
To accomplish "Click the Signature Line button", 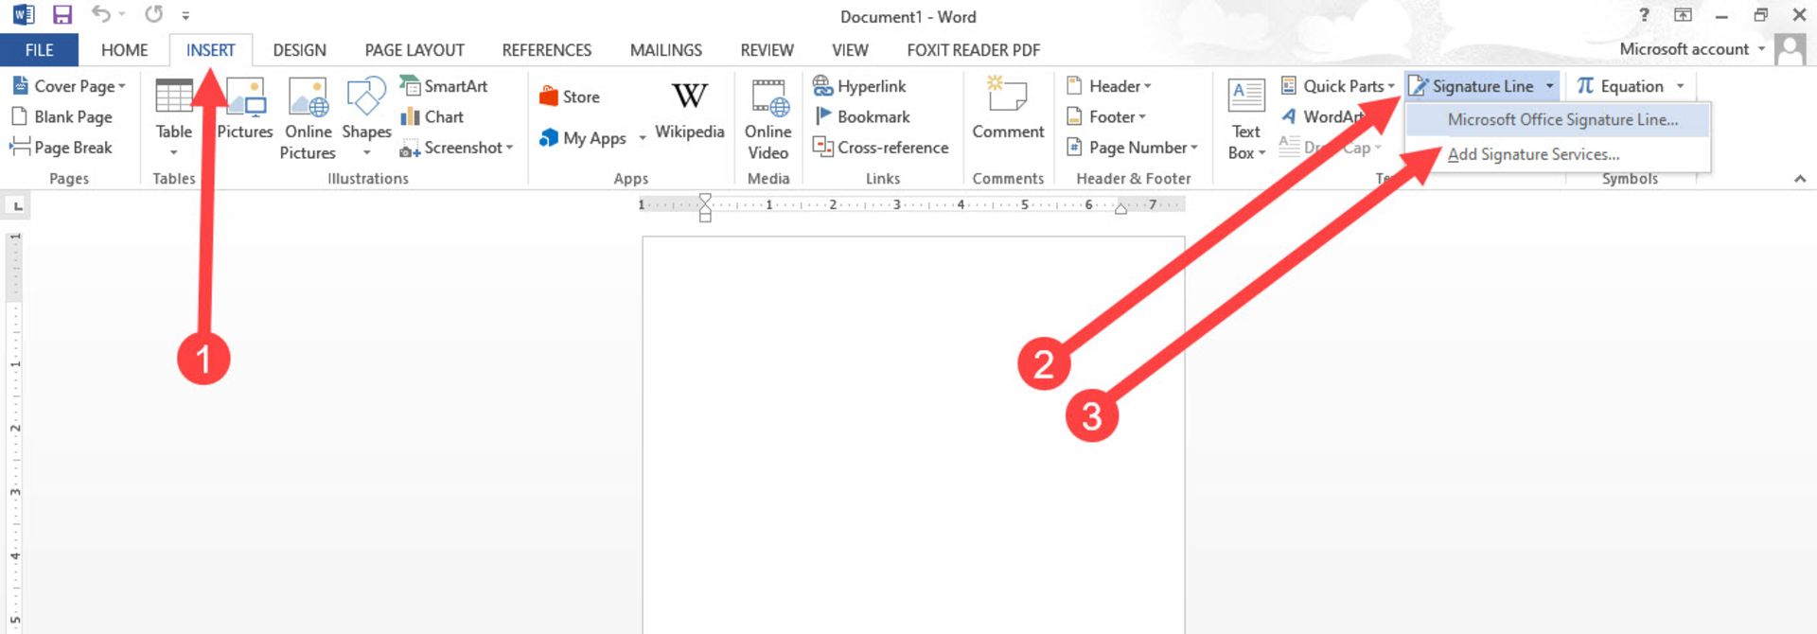I will pyautogui.click(x=1472, y=86).
